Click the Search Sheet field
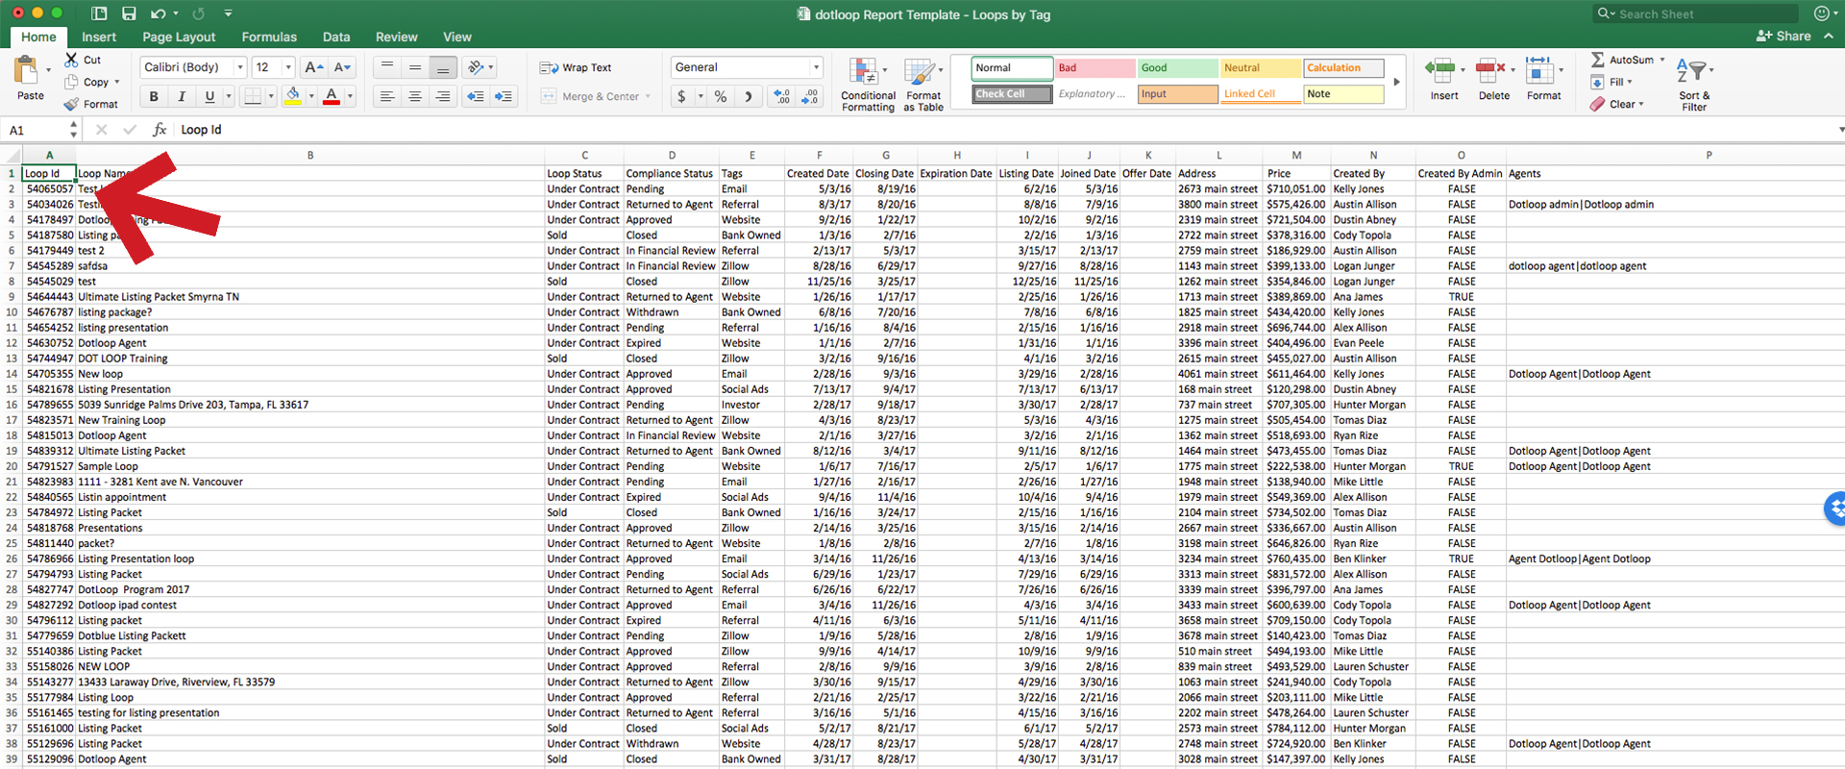The width and height of the screenshot is (1845, 769). coord(1696,13)
